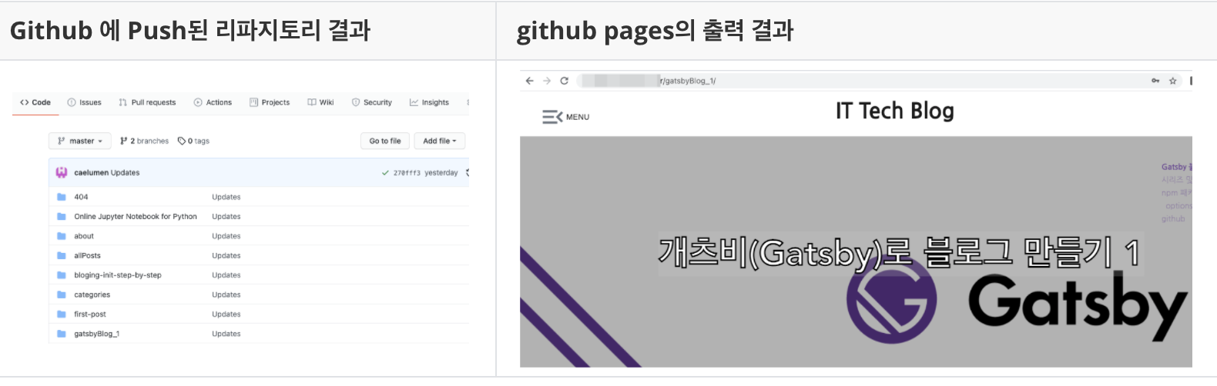This screenshot has height=386, width=1217.
Task: Click Updates commit message for 404 row
Action: (226, 197)
